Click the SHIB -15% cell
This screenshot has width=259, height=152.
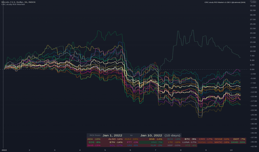(94, 145)
